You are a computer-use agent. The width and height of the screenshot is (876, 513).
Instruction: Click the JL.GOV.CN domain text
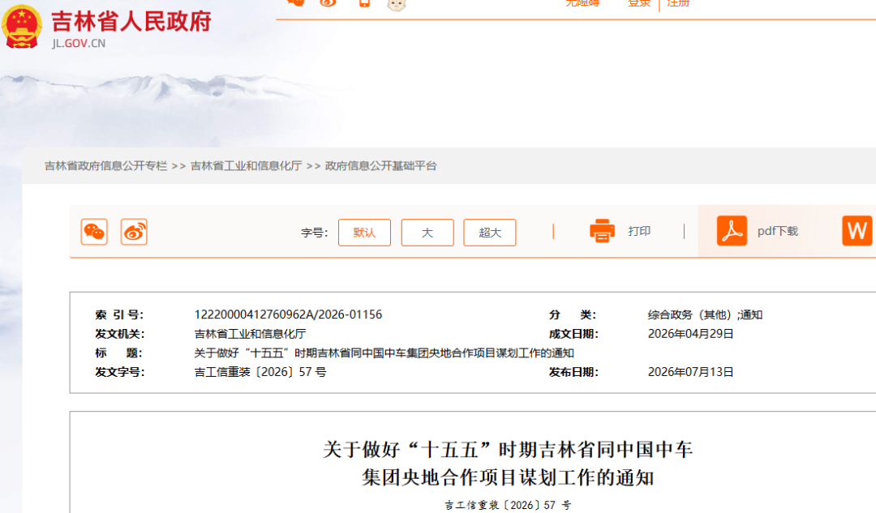(x=78, y=44)
